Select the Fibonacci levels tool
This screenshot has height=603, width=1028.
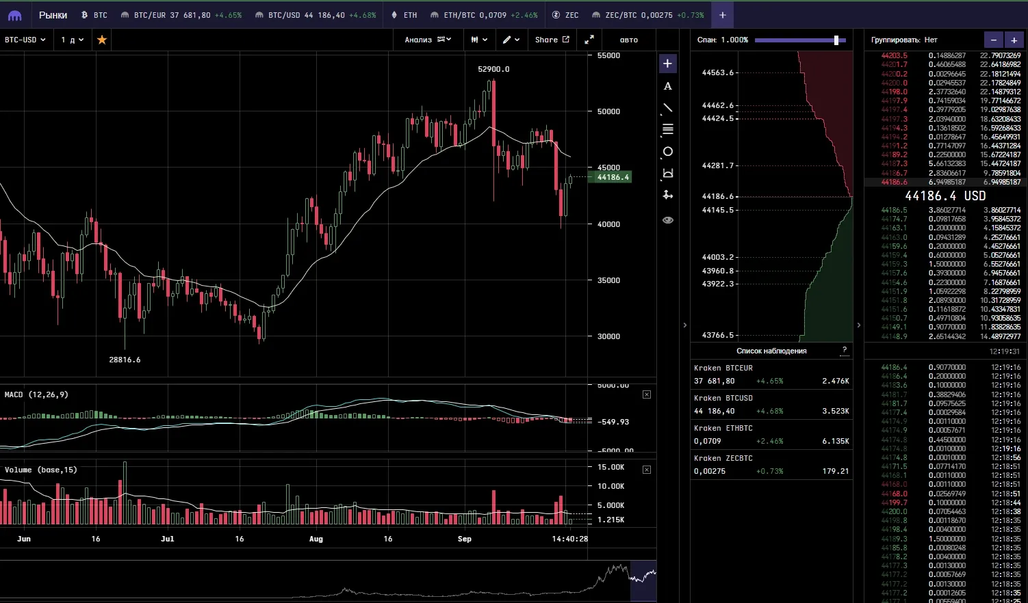[668, 130]
